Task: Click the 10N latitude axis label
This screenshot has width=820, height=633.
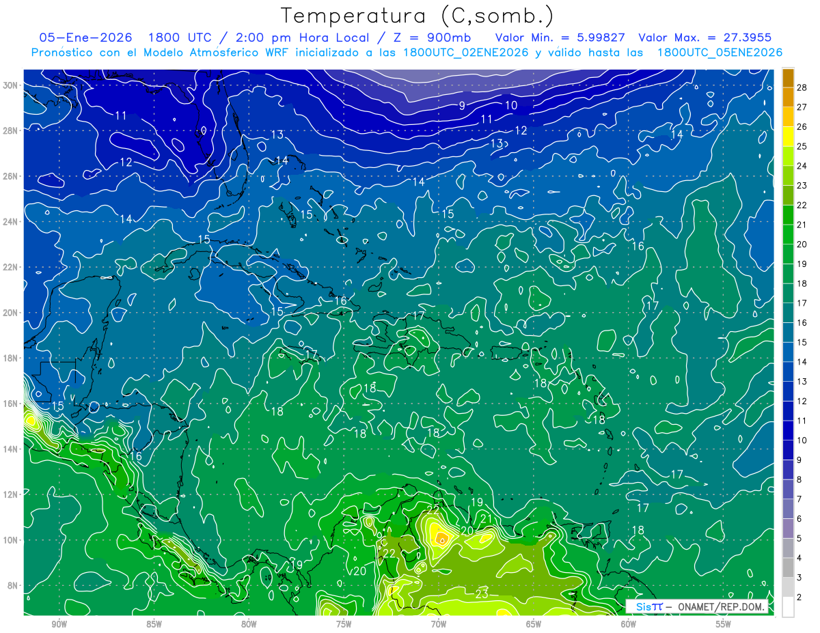Action: pyautogui.click(x=11, y=540)
